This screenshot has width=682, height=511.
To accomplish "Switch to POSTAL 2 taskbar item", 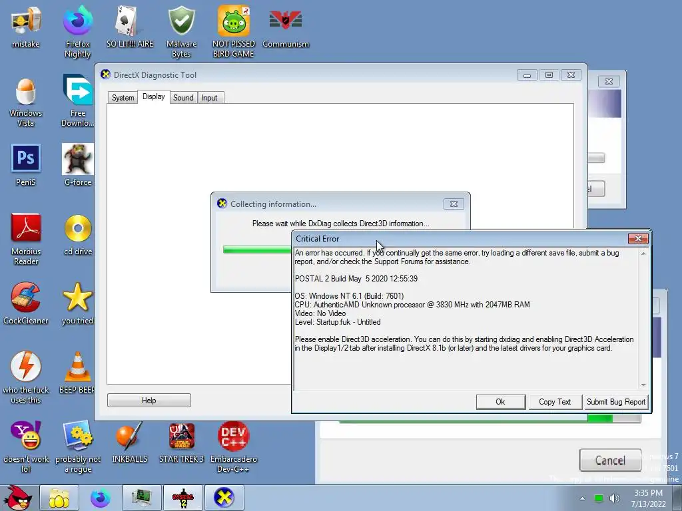I will pos(182,498).
